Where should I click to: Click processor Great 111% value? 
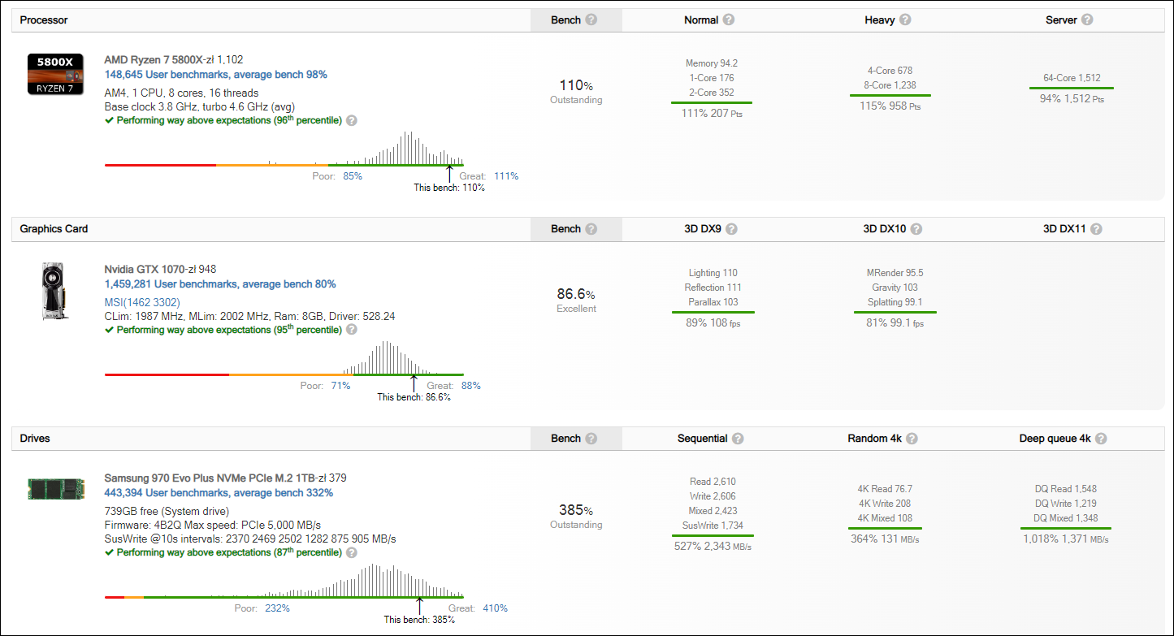pyautogui.click(x=506, y=176)
